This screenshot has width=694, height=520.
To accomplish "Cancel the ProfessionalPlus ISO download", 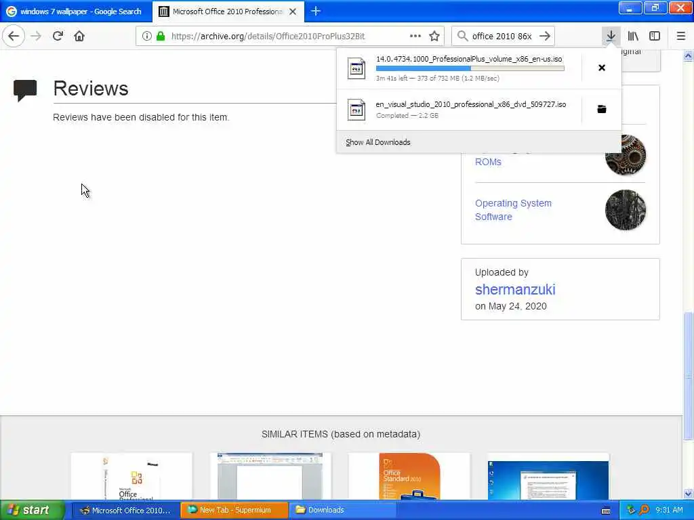I will [x=602, y=68].
